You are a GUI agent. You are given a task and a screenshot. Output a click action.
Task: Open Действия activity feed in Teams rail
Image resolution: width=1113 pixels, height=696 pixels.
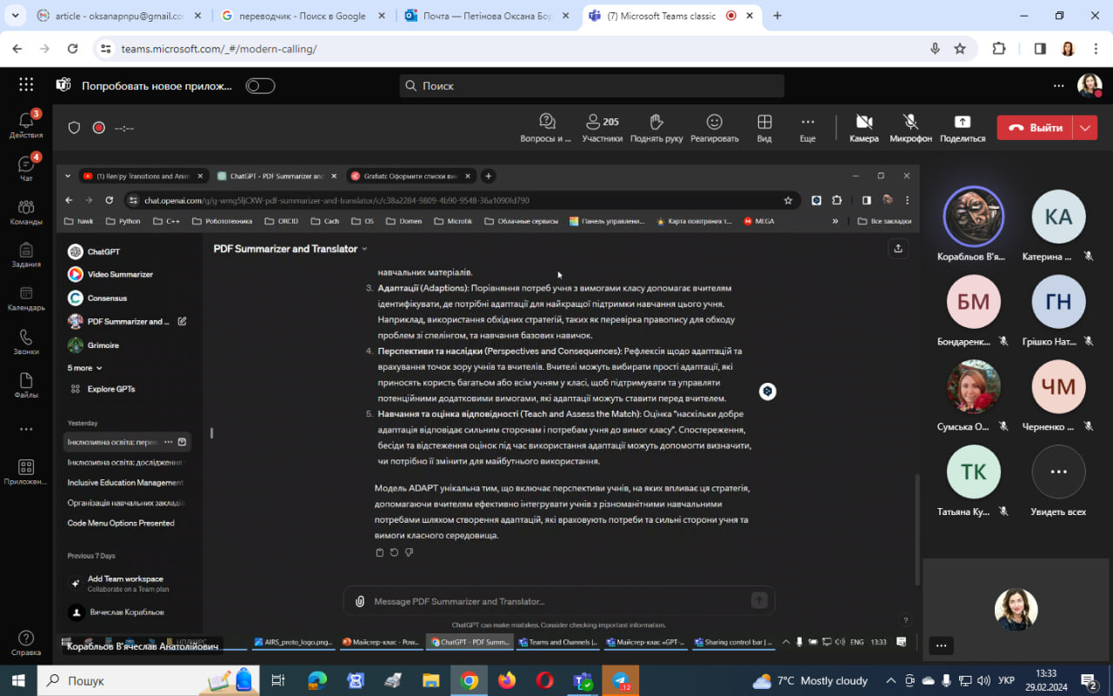[26, 126]
